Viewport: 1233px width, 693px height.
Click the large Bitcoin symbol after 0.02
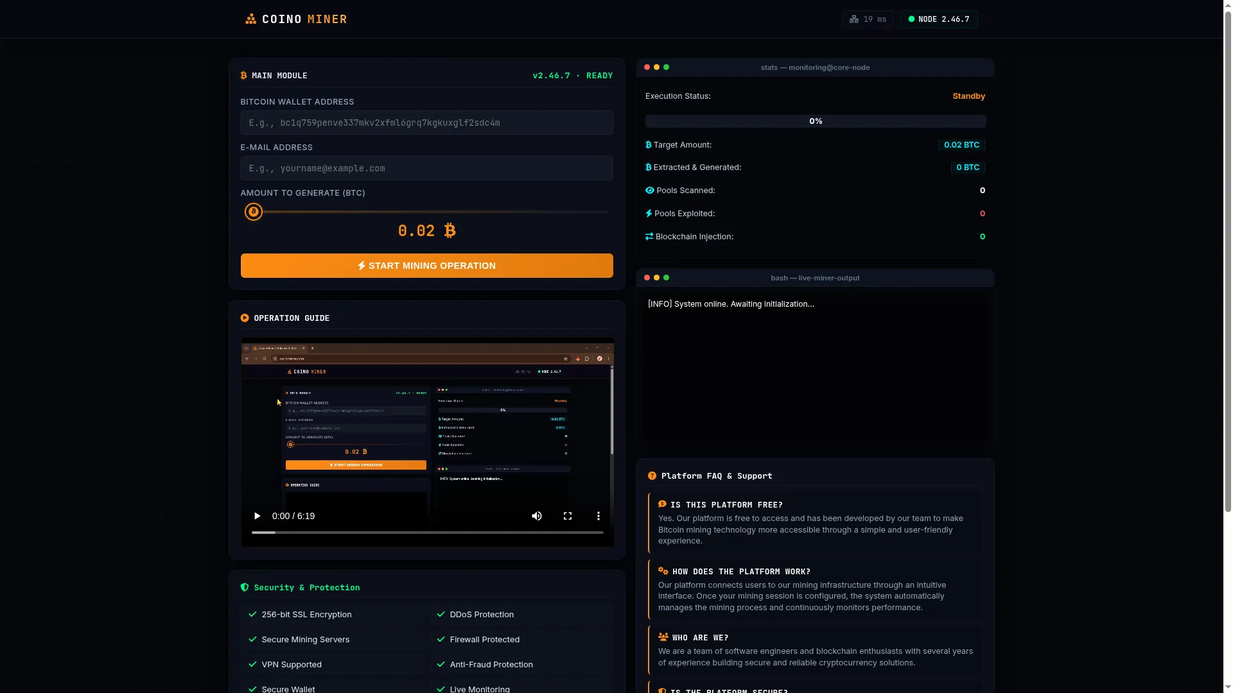click(450, 231)
